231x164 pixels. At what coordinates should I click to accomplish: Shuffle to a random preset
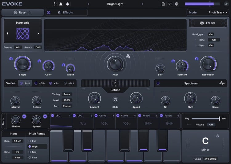point(170,4)
